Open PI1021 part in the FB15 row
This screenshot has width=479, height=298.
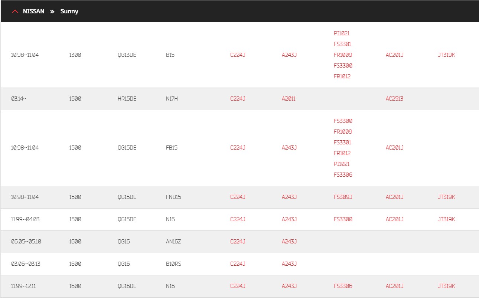click(342, 164)
